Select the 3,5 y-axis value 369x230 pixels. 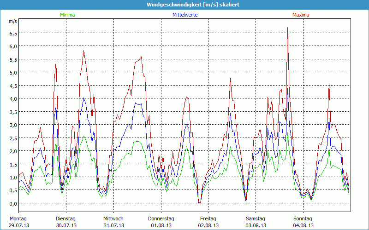click(x=13, y=112)
